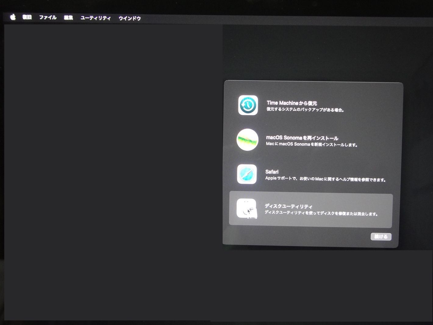Pick the ディスクユーティリティ title text
Screen dimensions: 433x325
(x=288, y=206)
